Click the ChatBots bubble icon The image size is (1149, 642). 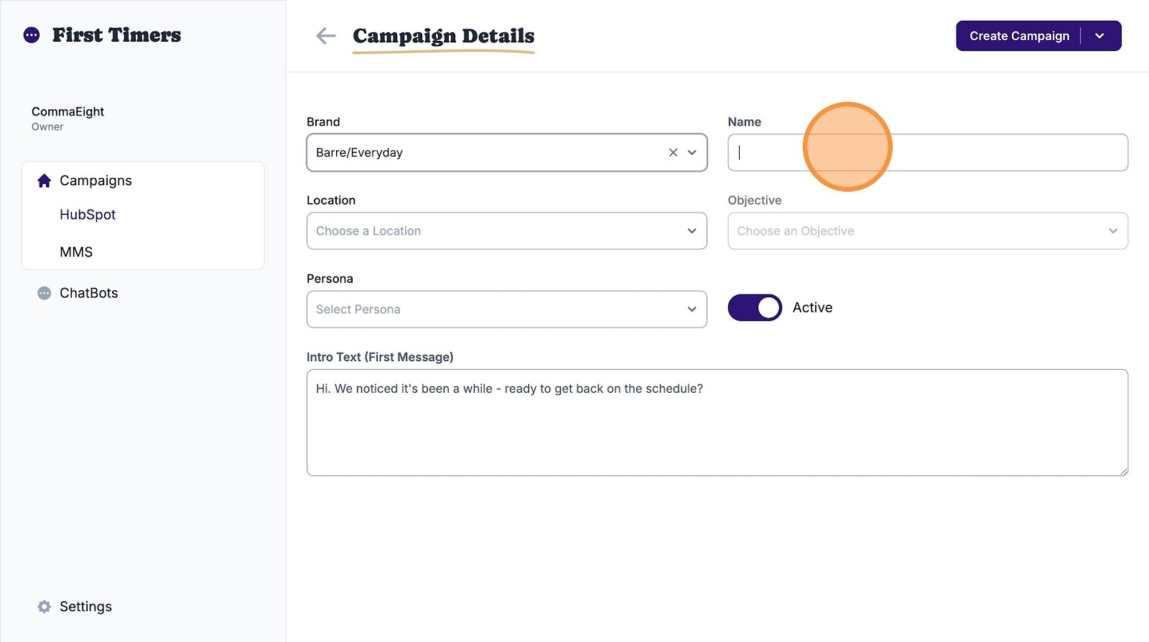(x=45, y=293)
